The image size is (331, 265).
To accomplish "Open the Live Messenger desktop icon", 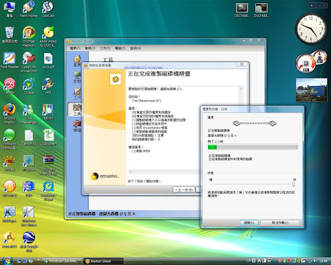I will point(28,114).
